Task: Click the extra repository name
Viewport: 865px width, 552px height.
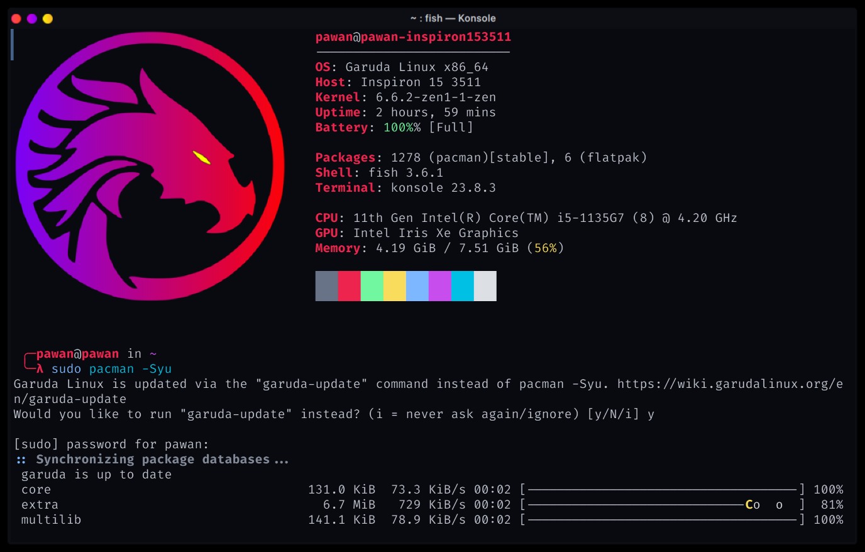Action: pos(40,505)
